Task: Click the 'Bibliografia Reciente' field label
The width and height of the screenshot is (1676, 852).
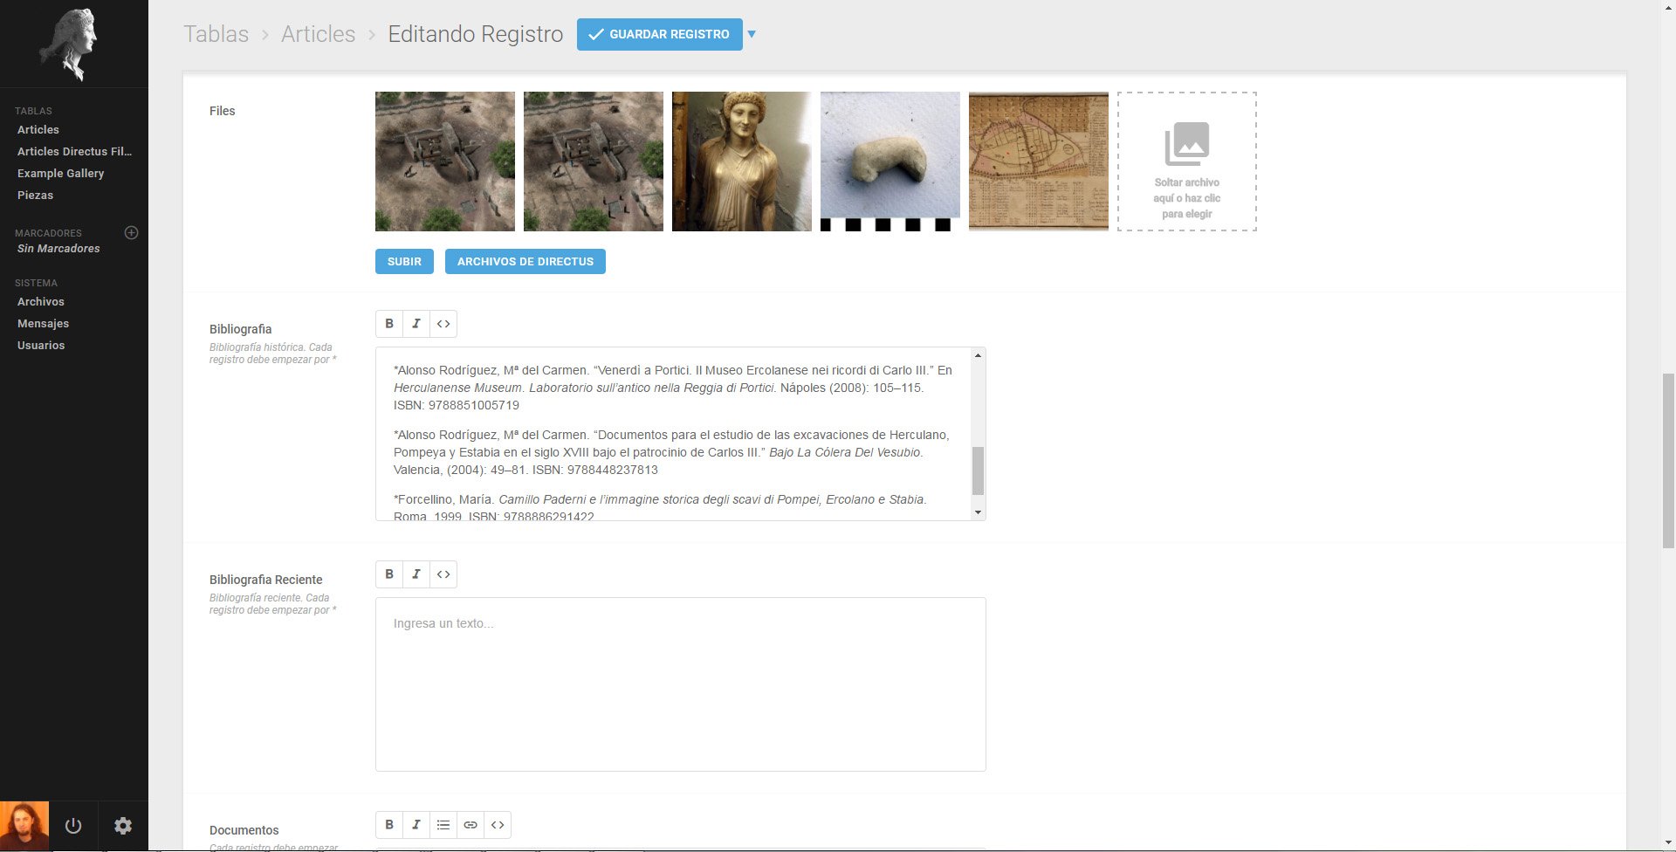Action: point(266,580)
